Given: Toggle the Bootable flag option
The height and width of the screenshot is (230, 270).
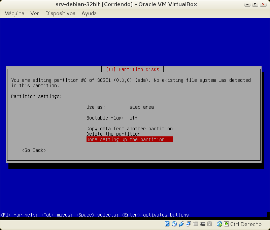Looking at the screenshot, I should click(112, 118).
